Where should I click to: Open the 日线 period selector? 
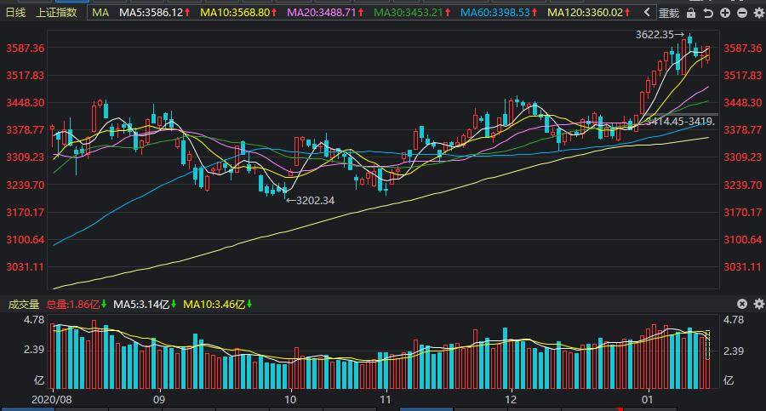point(15,12)
